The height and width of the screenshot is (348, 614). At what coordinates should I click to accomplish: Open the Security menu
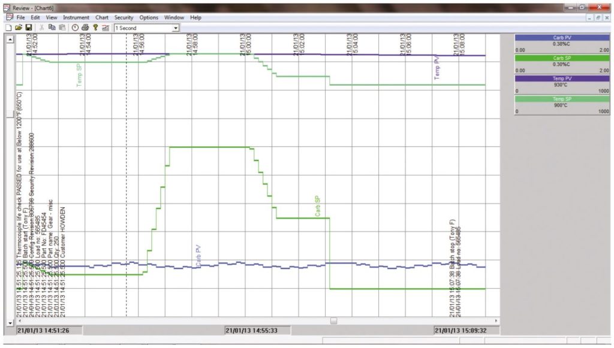[124, 17]
